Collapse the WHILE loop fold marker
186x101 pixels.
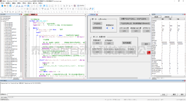[29, 28]
